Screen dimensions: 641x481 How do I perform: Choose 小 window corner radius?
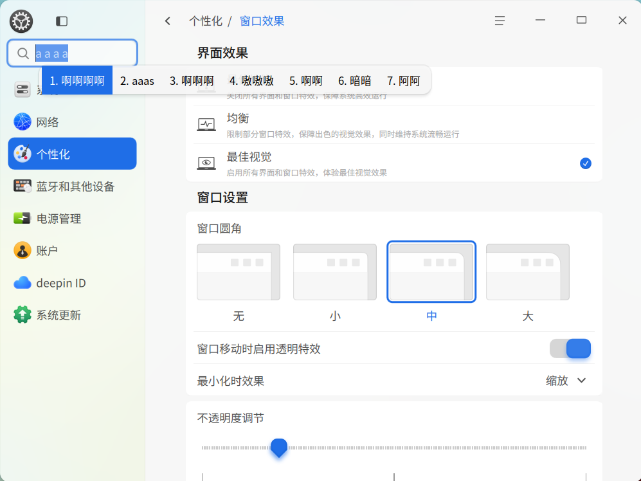pos(335,272)
